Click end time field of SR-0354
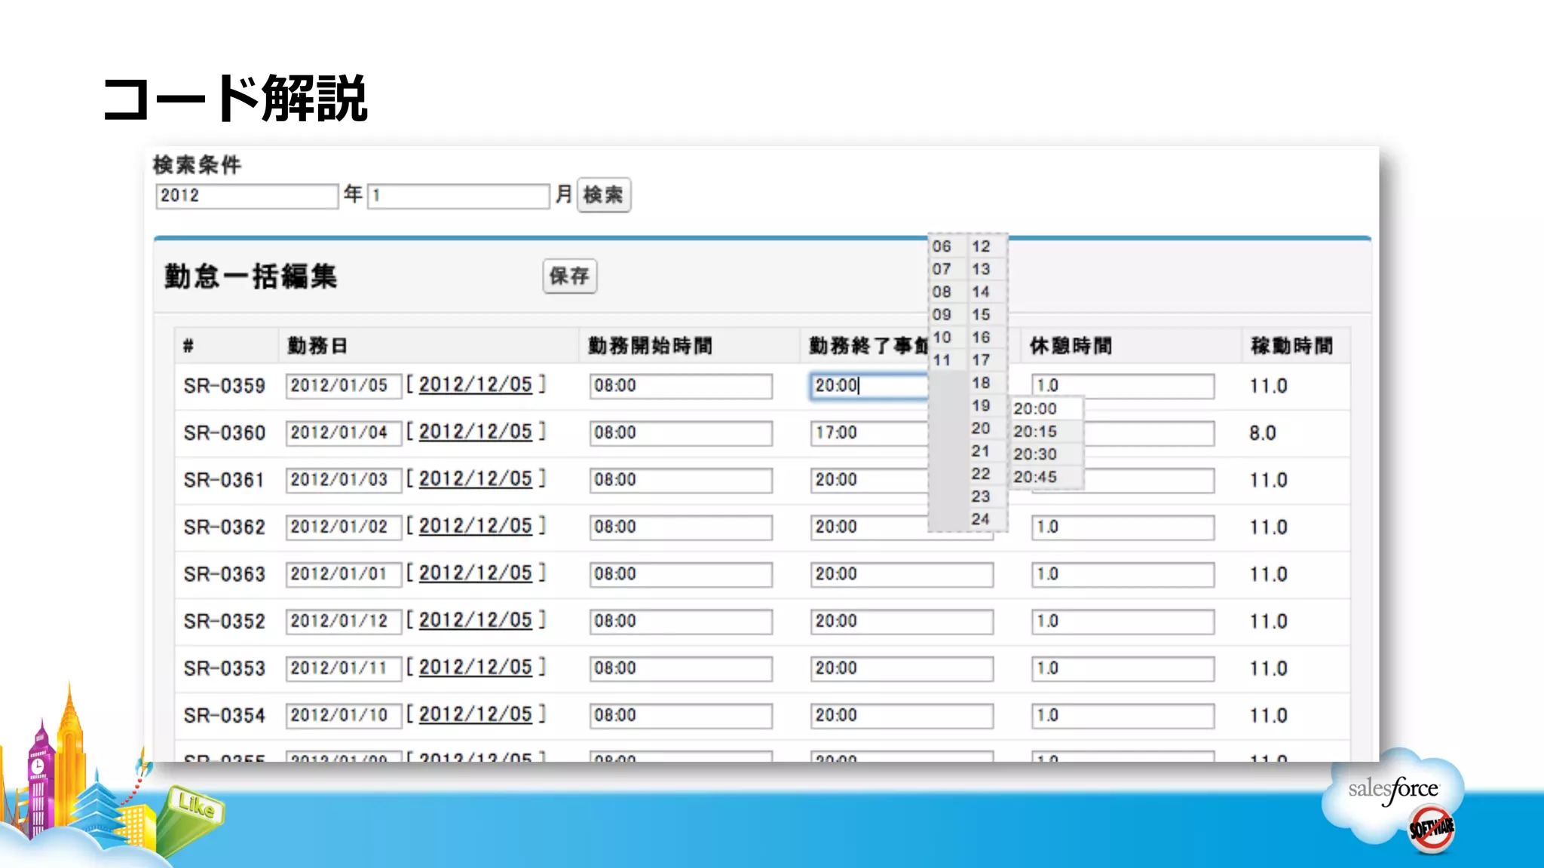The height and width of the screenshot is (868, 1544). tap(901, 716)
